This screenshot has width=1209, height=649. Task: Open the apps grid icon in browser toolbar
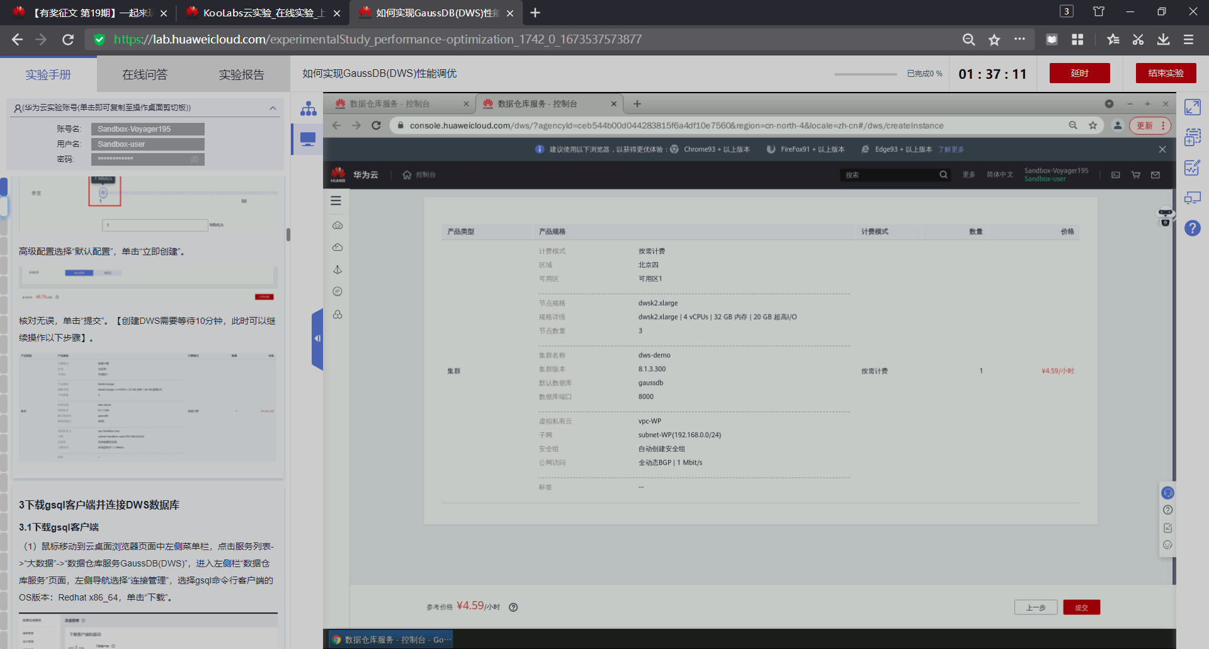[1077, 40]
